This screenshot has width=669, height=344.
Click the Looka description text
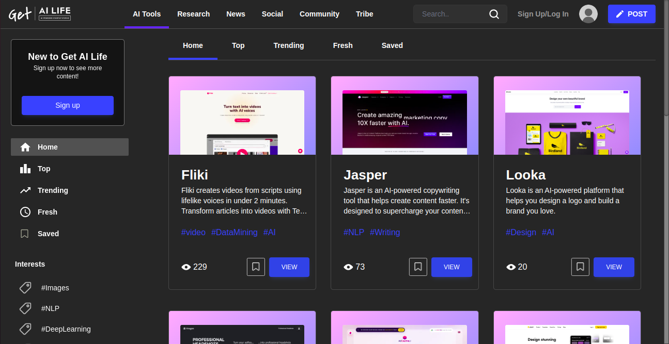coord(565,201)
